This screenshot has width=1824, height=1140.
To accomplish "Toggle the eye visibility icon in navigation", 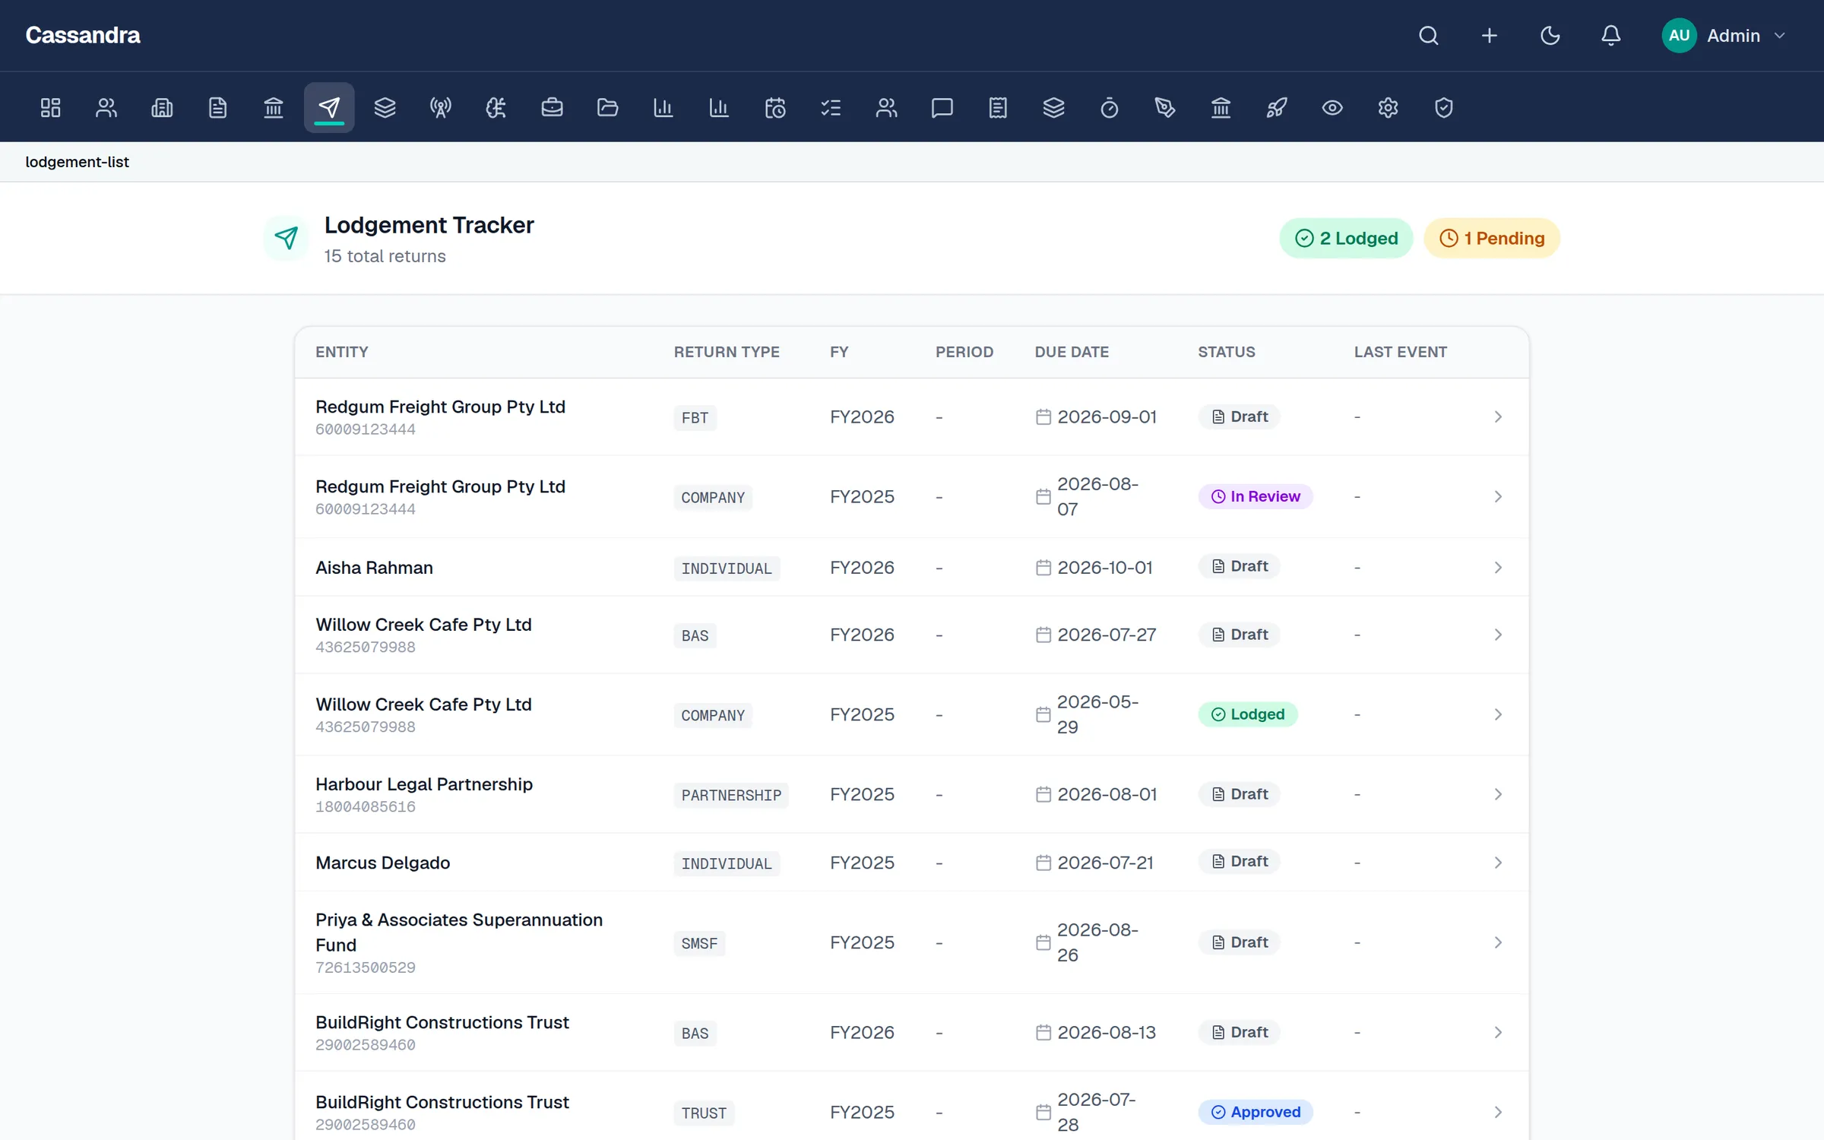I will (1332, 108).
